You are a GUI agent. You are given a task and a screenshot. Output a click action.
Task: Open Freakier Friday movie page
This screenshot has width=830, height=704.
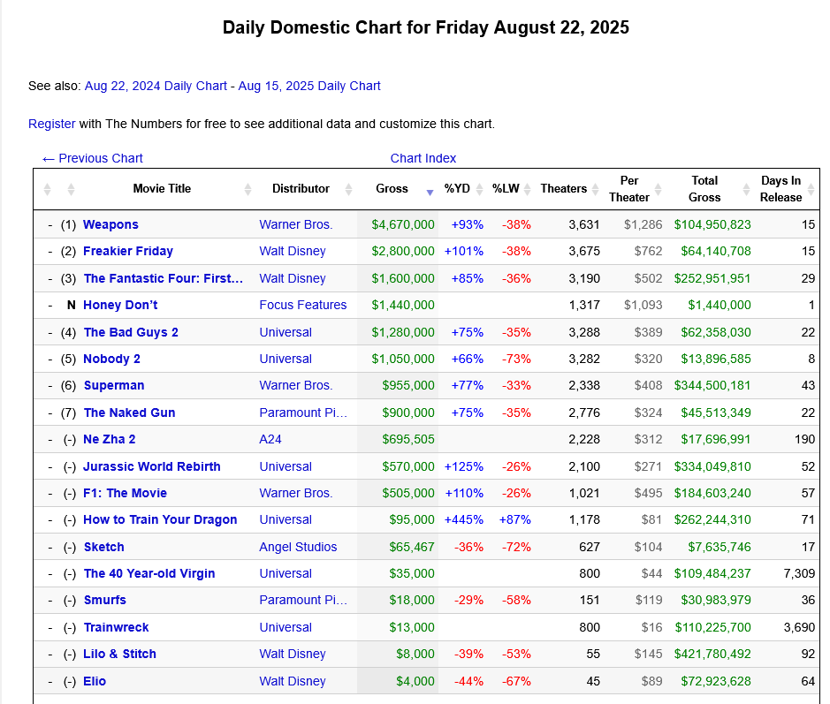click(128, 251)
